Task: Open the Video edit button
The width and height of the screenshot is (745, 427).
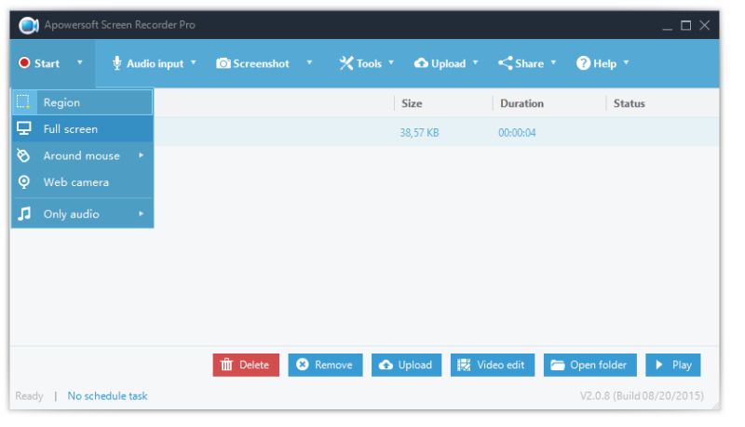Action: [x=493, y=365]
